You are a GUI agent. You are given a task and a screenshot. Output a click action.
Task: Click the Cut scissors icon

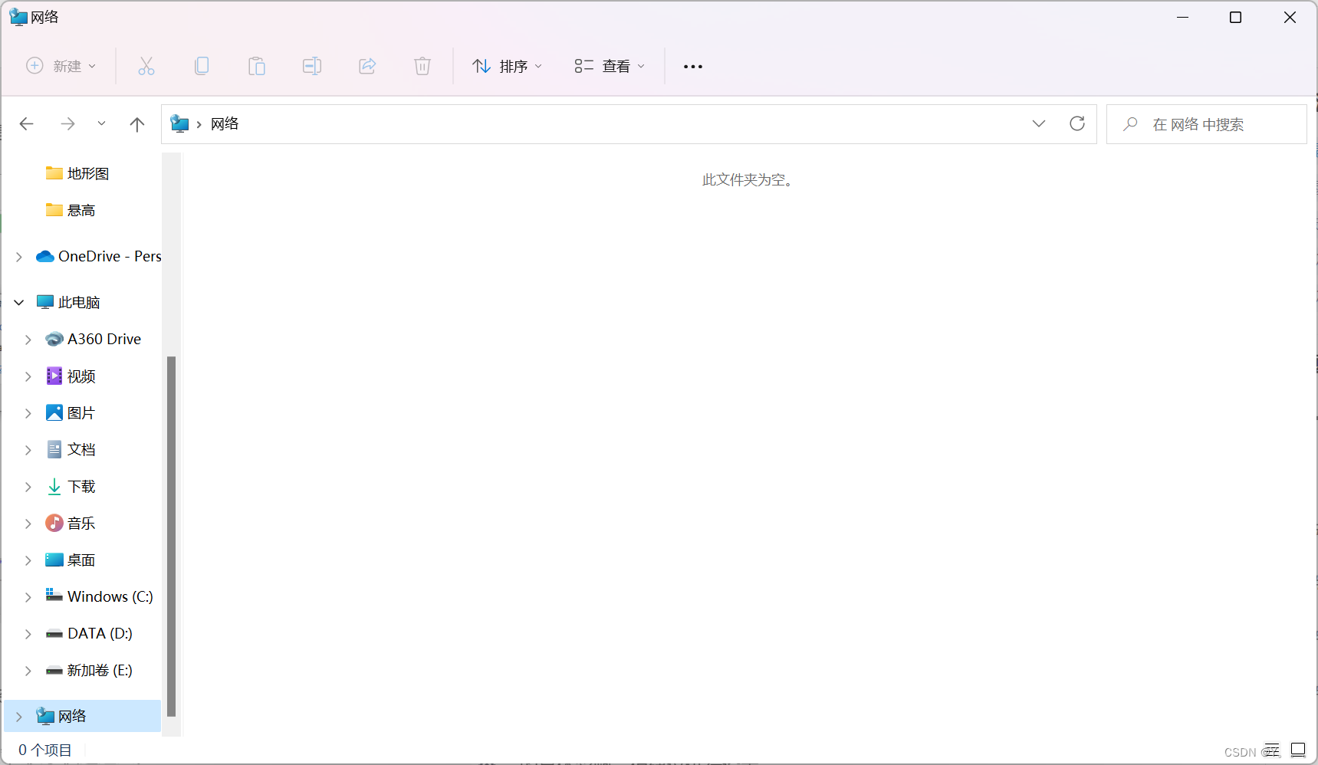click(x=146, y=66)
